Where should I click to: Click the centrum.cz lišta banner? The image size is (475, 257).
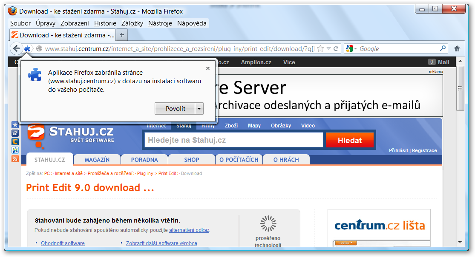coord(379,228)
